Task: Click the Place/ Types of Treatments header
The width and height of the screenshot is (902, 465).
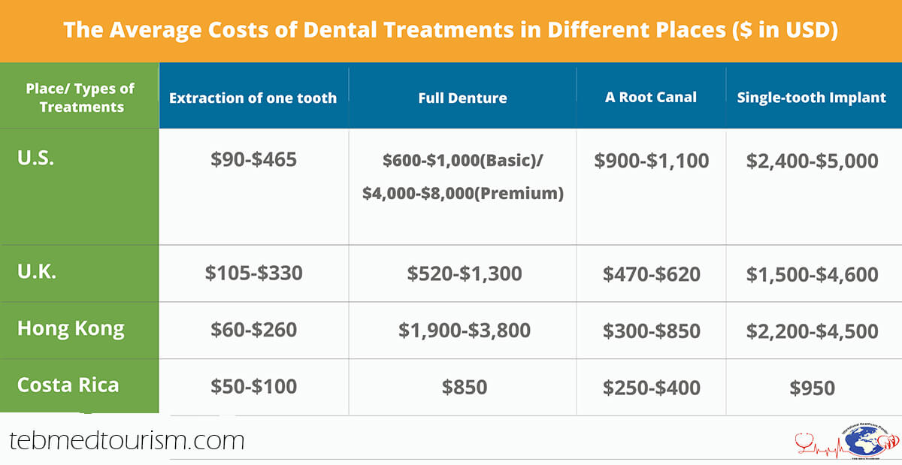Action: pos(80,98)
